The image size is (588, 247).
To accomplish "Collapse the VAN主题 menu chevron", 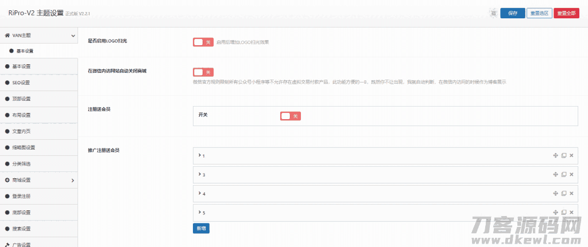I will [73, 36].
